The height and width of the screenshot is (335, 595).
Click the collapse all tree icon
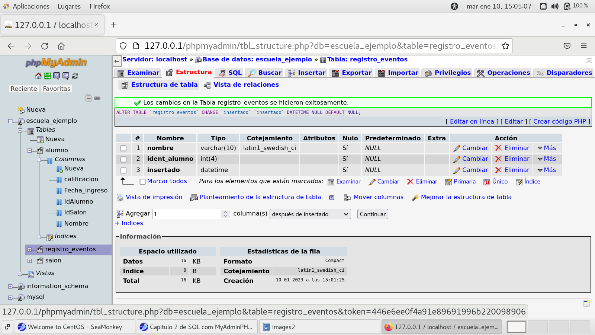click(x=89, y=98)
